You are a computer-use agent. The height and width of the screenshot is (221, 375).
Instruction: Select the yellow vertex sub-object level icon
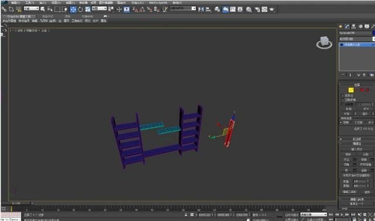click(351, 90)
